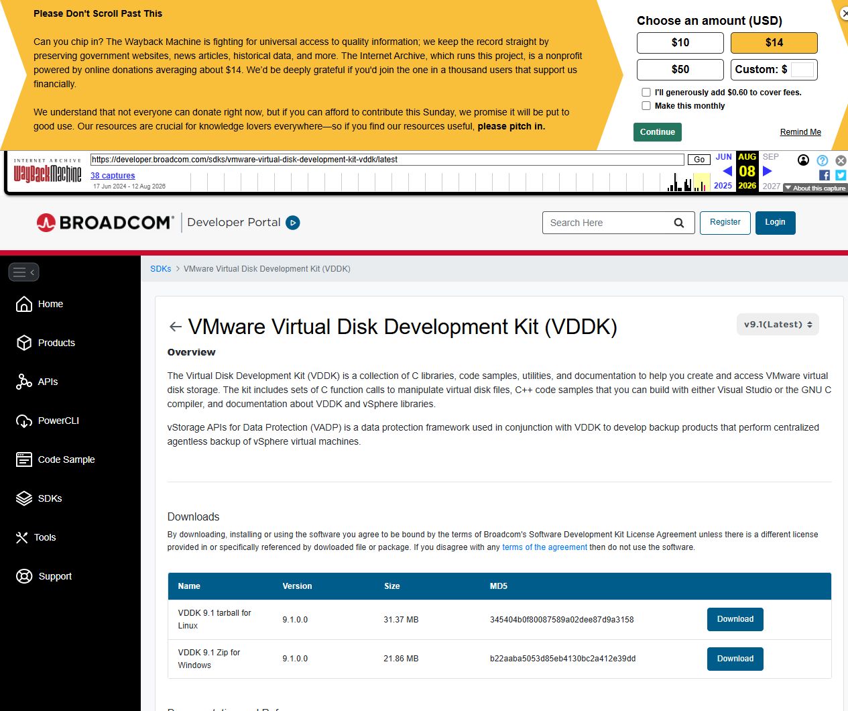This screenshot has height=711, width=848.
Task: Select the $50 donation amount
Action: [x=680, y=70]
